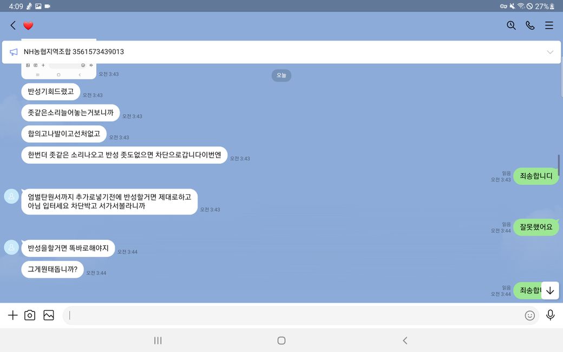Screen dimensions: 563x352
Task: Start a voice call with the phone icon
Action: (530, 25)
